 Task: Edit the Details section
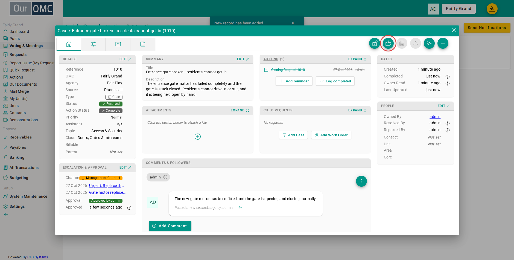125,59
